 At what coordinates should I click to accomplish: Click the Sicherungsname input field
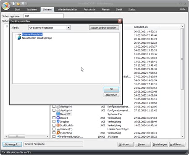click(x=44, y=16)
